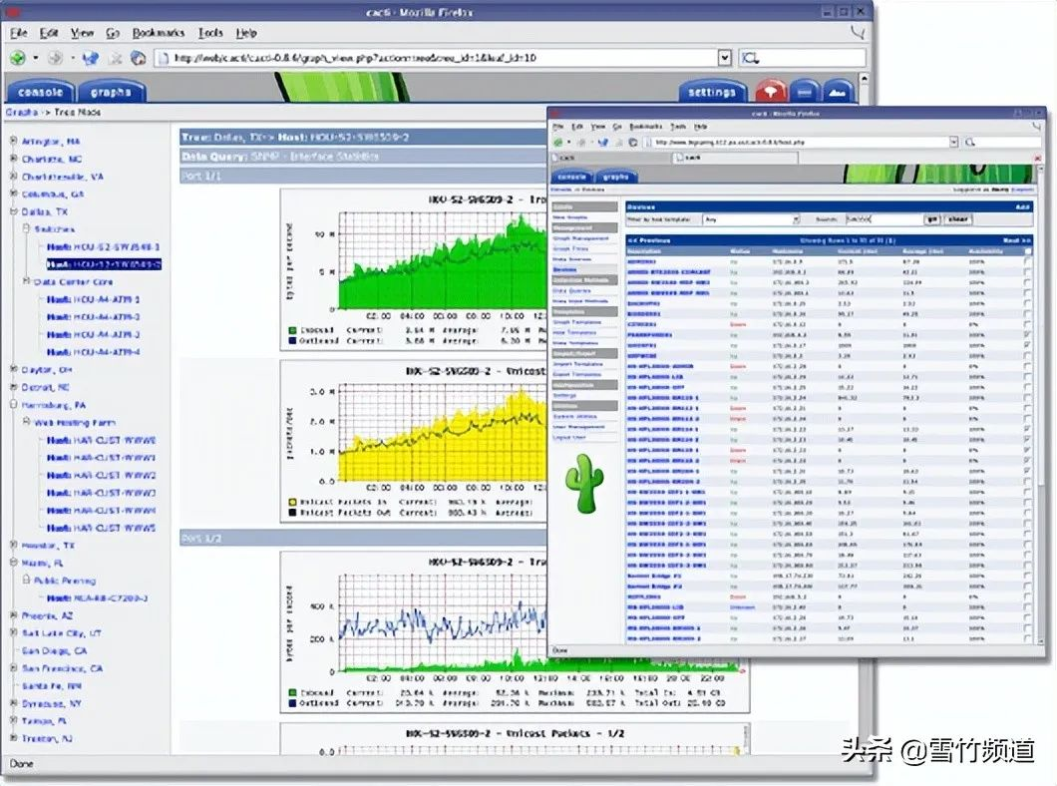Expand the Arlington tree node

pyautogui.click(x=13, y=142)
